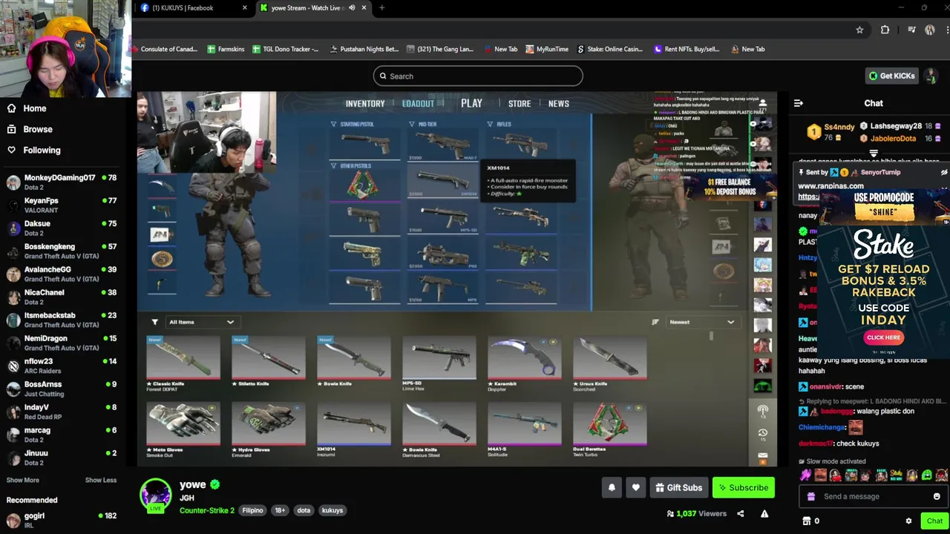This screenshot has height=534, width=950.
Task: Click the share stream icon
Action: pyautogui.click(x=740, y=513)
